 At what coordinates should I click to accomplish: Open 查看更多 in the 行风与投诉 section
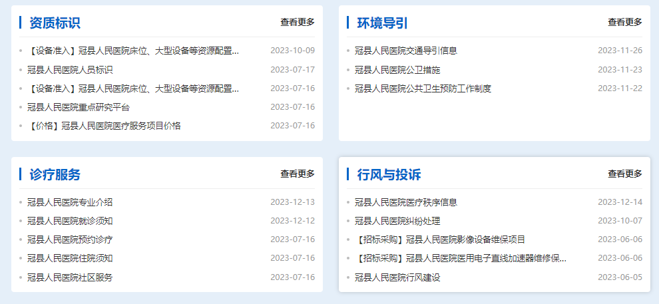[625, 174]
